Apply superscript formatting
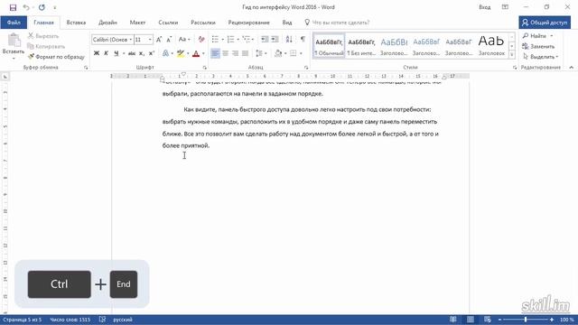 [x=152, y=53]
